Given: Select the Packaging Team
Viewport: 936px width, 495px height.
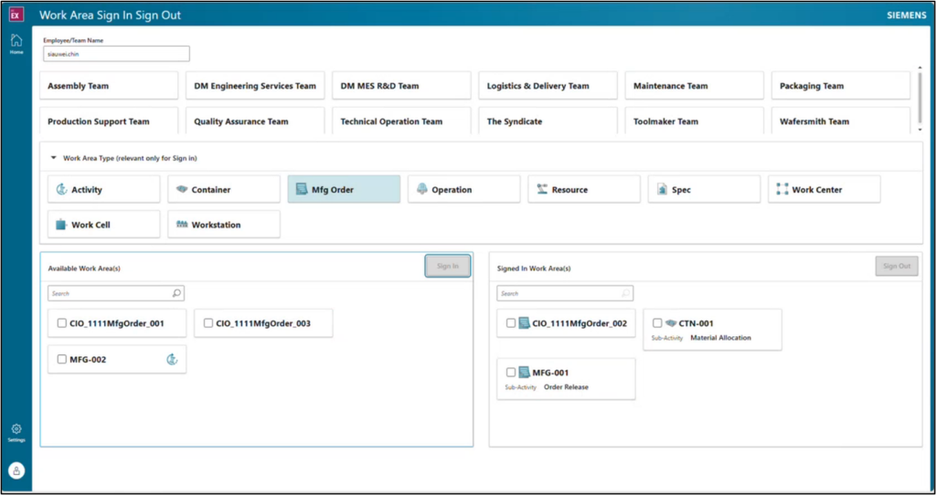Looking at the screenshot, I should point(841,85).
